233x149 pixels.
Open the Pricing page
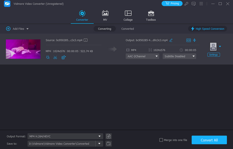[x=172, y=3]
